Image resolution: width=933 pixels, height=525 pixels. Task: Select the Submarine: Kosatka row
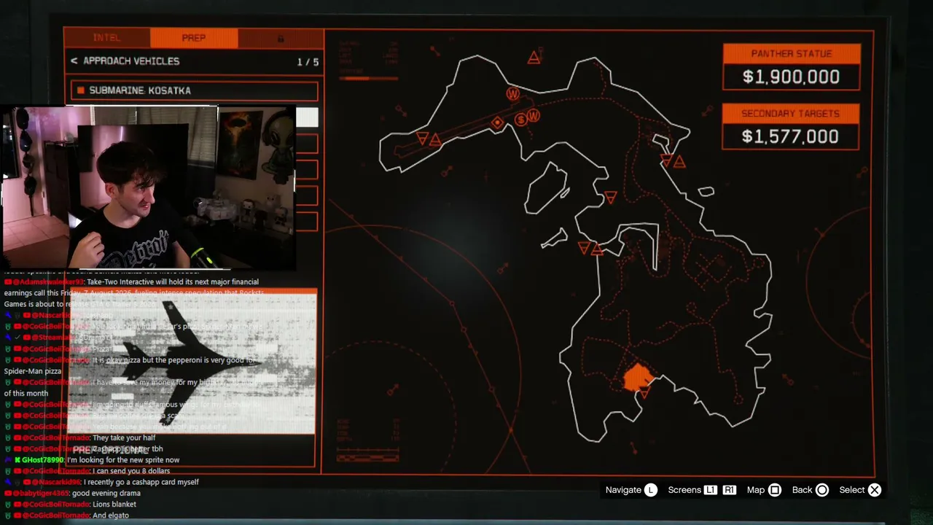195,90
